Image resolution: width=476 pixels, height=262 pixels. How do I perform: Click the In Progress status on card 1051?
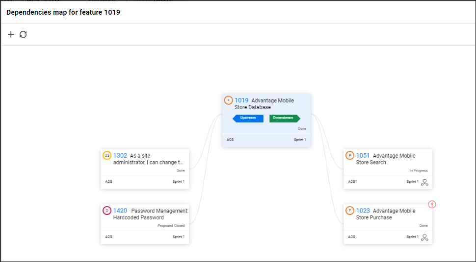(419, 170)
